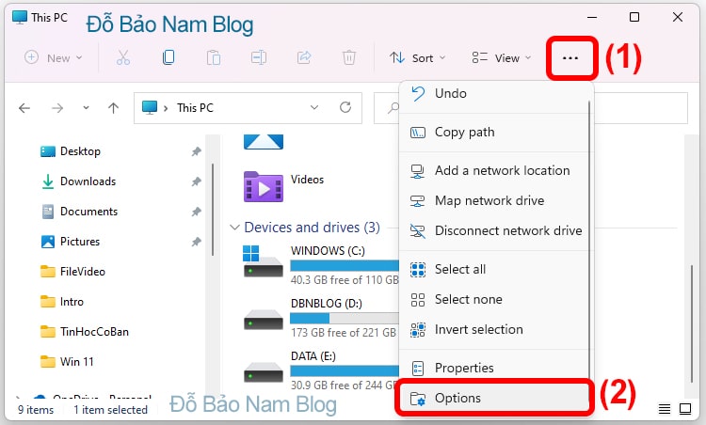Choose Invert selection entry
The image size is (706, 425).
494,330
